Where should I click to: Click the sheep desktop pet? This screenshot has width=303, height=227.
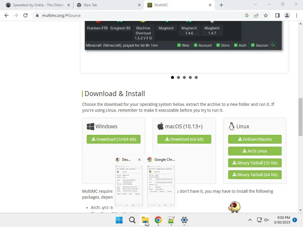click(234, 207)
